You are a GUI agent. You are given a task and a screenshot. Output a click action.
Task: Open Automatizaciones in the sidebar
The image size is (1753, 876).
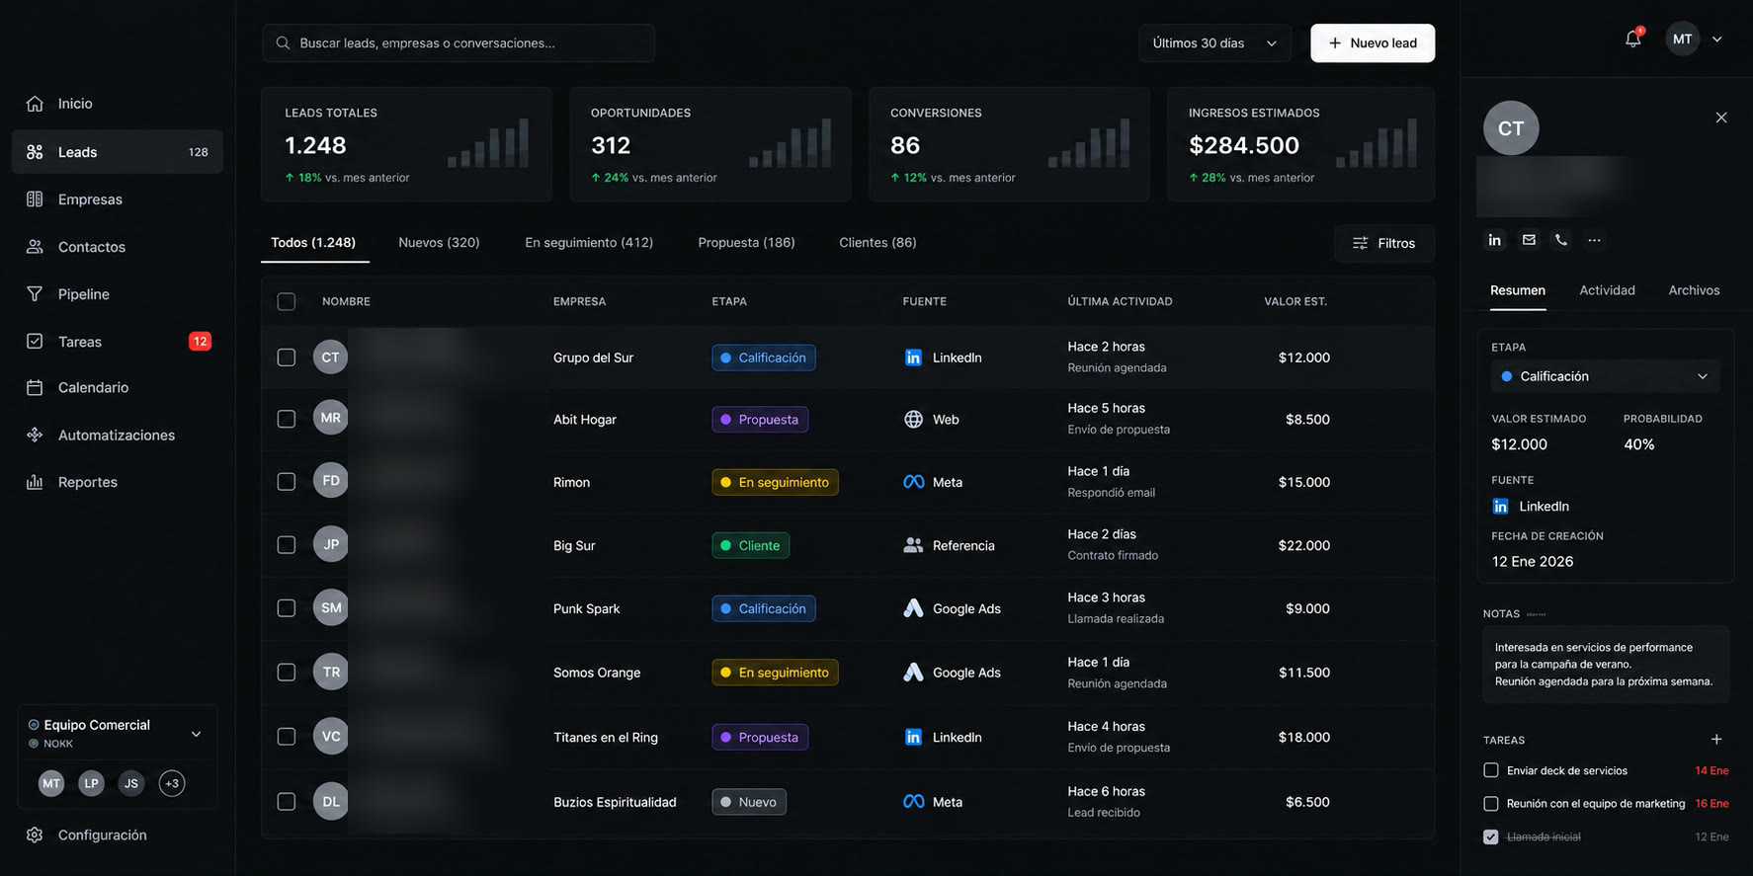pos(118,436)
